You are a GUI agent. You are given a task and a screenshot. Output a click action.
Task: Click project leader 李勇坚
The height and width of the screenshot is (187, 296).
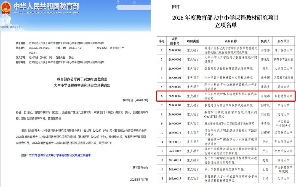point(265,124)
